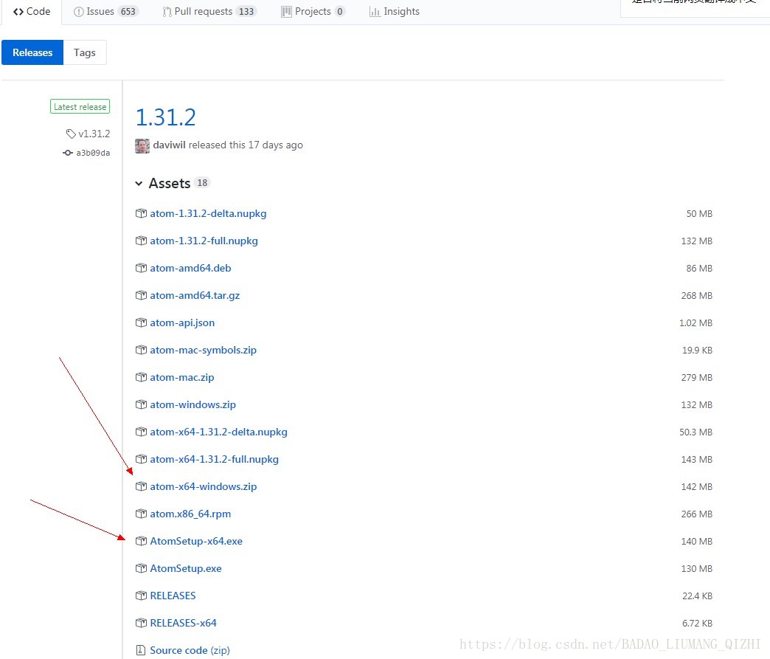Click package icon for atom.x86_64.rpm
The image size is (770, 659).
141,513
